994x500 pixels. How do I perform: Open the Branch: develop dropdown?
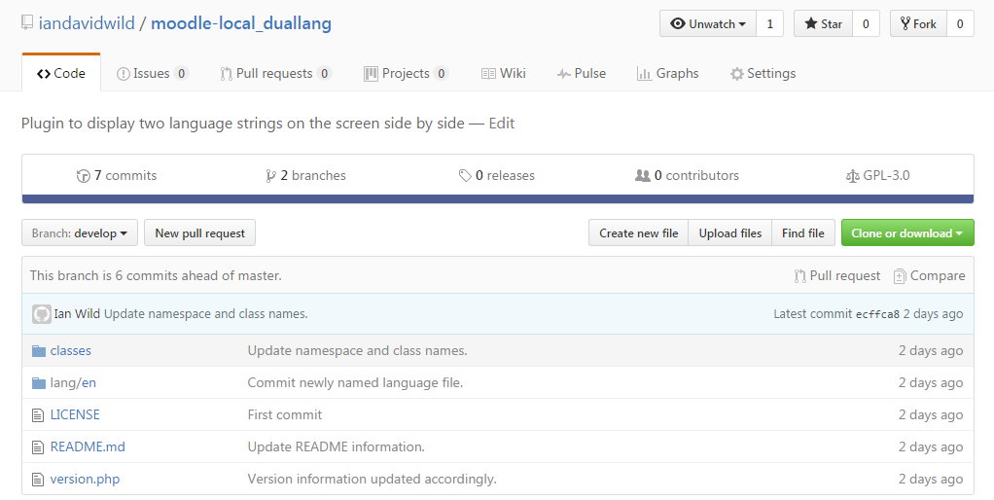pos(79,233)
